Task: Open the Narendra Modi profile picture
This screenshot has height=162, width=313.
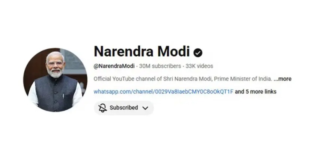Action: (55, 80)
